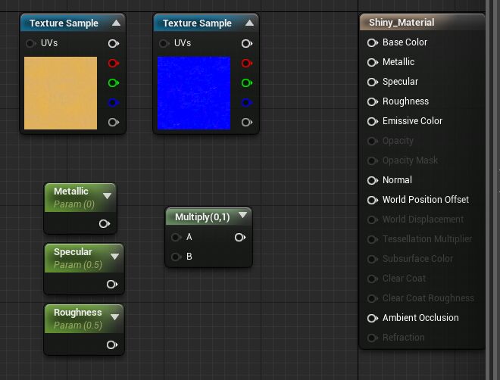500x380 pixels.
Task: Click the Normal input pin on Shiny_Material
Action: 373,180
